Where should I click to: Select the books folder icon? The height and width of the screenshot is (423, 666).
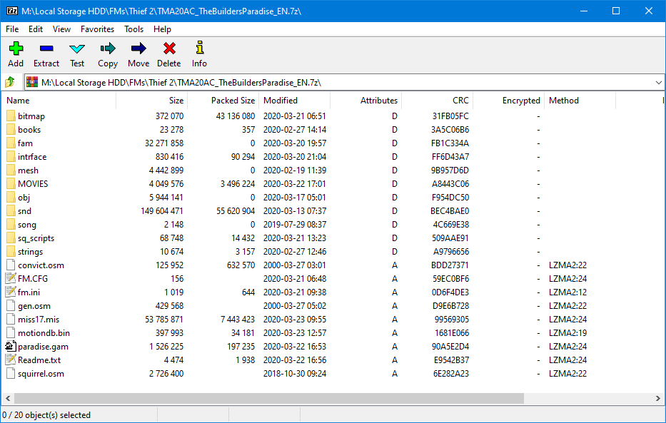(11, 129)
